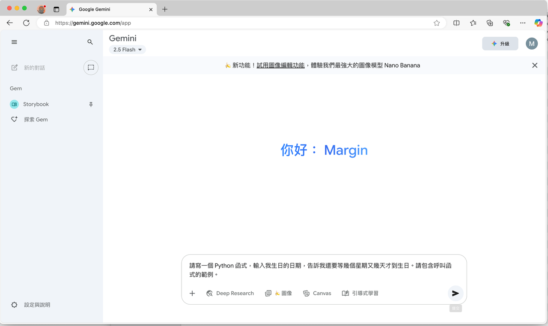Image resolution: width=548 pixels, height=326 pixels.
Task: Click the temporary chat dashed-square icon
Action: point(91,68)
